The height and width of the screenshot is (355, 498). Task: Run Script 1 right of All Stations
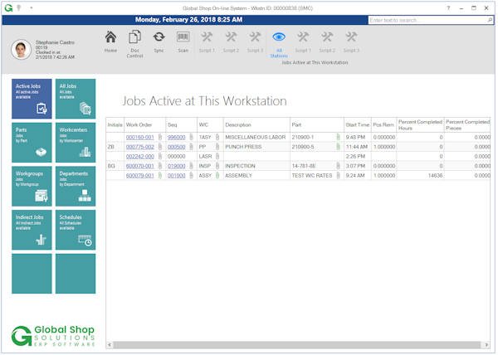[x=303, y=41]
